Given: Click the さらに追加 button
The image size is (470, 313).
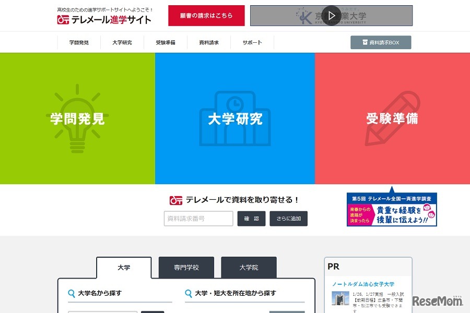Looking at the screenshot, I should (x=288, y=219).
